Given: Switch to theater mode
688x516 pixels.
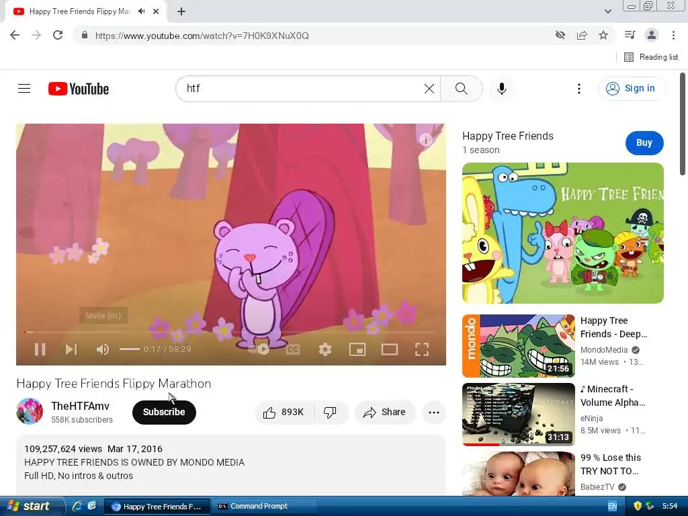Looking at the screenshot, I should [390, 349].
